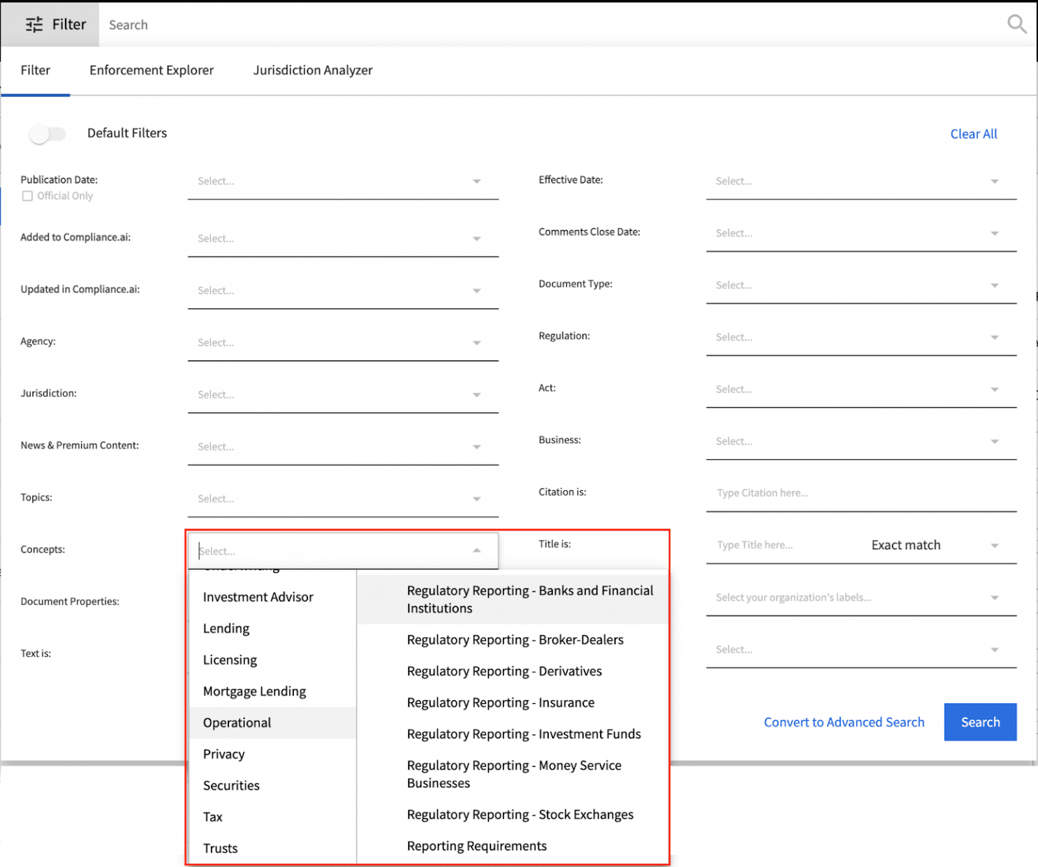Collapse the Concepts dropdown arrow
This screenshot has width=1038, height=867.
coord(476,550)
